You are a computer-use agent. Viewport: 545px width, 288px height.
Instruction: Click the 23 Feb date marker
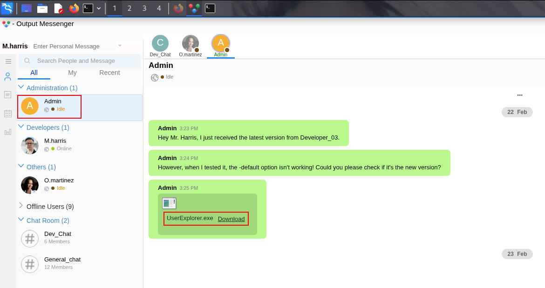517,254
